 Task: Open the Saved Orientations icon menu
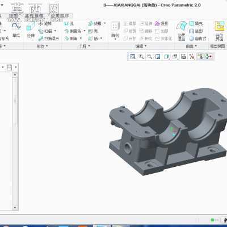(x=175, y=56)
